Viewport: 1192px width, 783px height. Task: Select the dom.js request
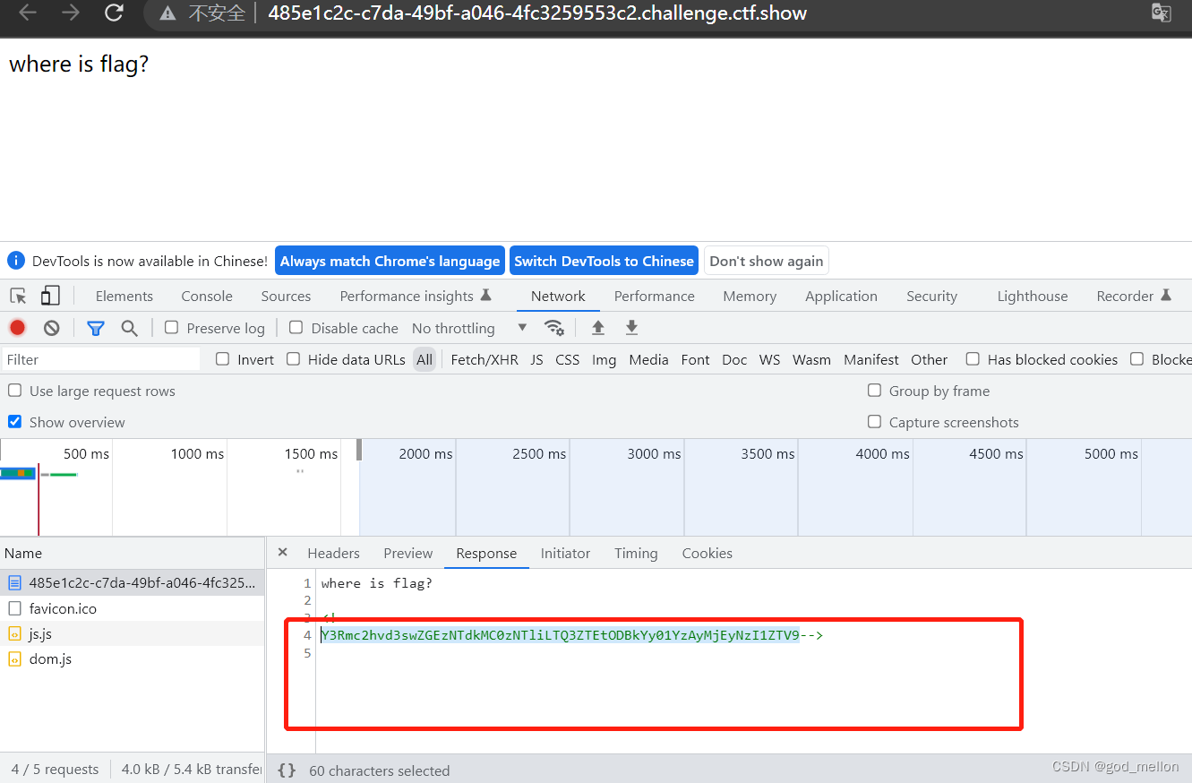pos(133,658)
